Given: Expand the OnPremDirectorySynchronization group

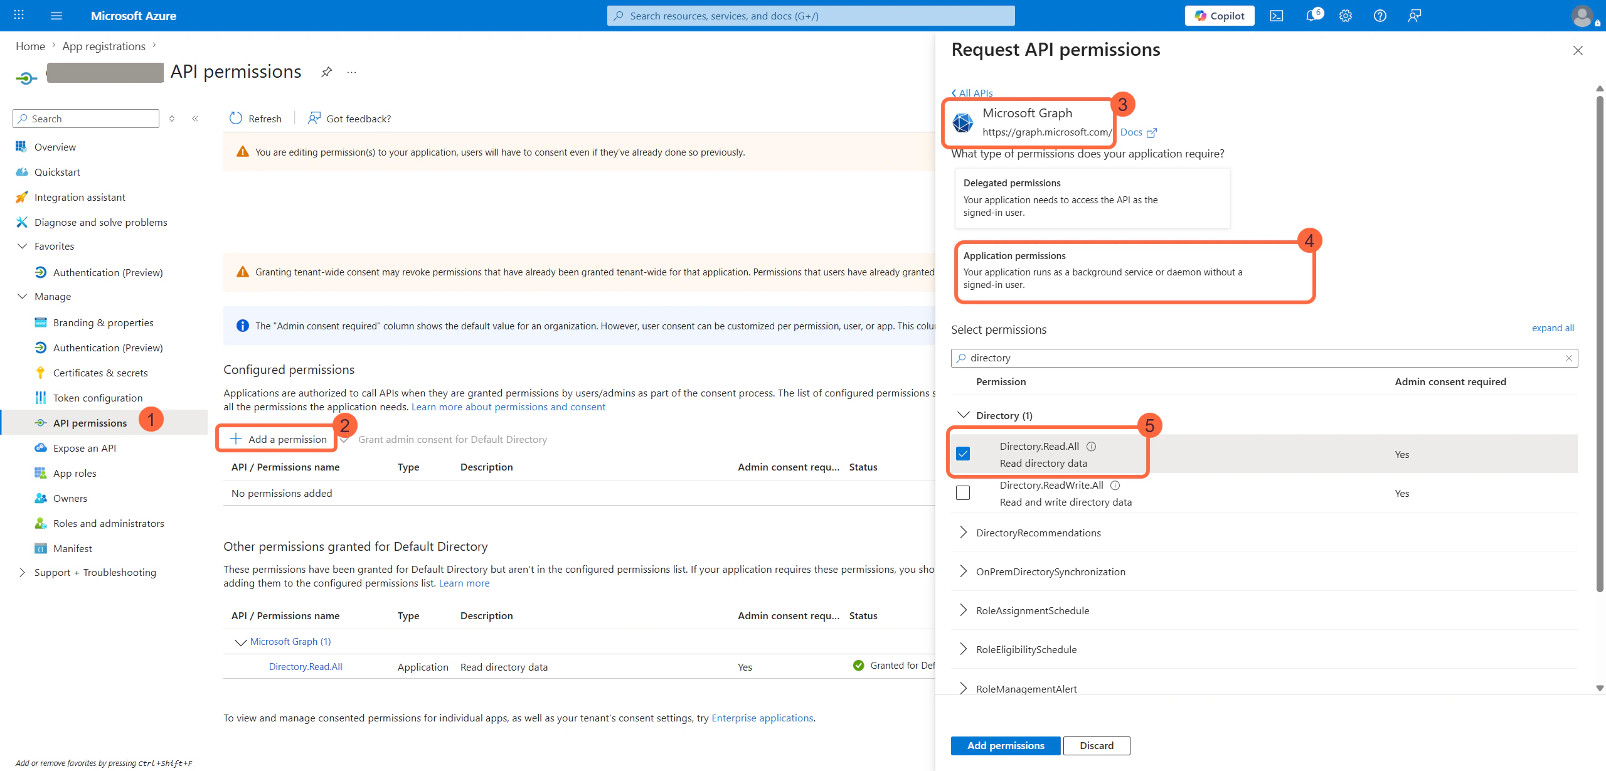Looking at the screenshot, I should click(x=963, y=572).
